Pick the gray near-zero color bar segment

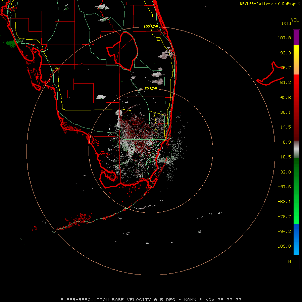296,149
